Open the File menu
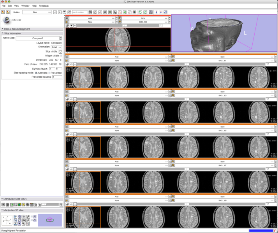Viewport: 278px width, 233px height. point(4,6)
